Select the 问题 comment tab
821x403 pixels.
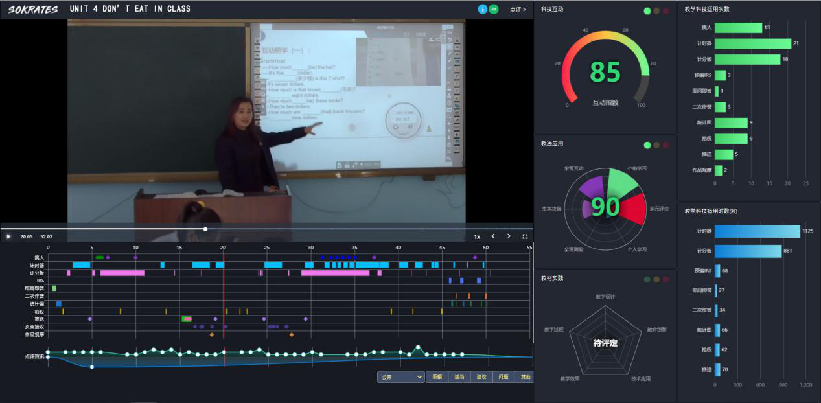(503, 376)
